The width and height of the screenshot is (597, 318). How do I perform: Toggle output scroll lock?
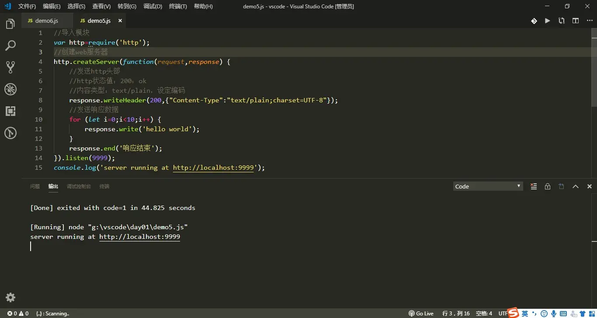click(x=548, y=186)
